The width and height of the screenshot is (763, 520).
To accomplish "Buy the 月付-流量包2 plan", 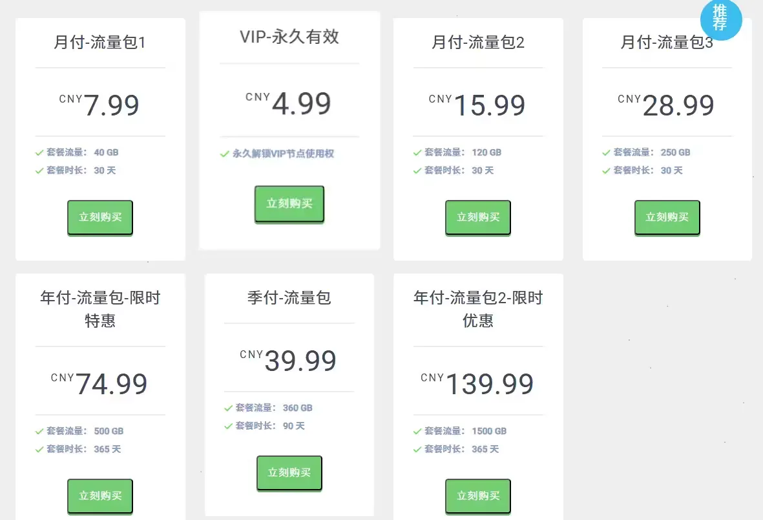I will 478,217.
